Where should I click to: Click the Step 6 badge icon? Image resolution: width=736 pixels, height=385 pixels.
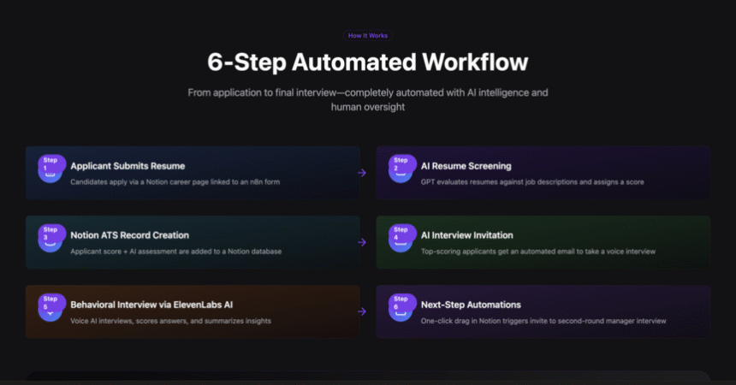coord(401,307)
